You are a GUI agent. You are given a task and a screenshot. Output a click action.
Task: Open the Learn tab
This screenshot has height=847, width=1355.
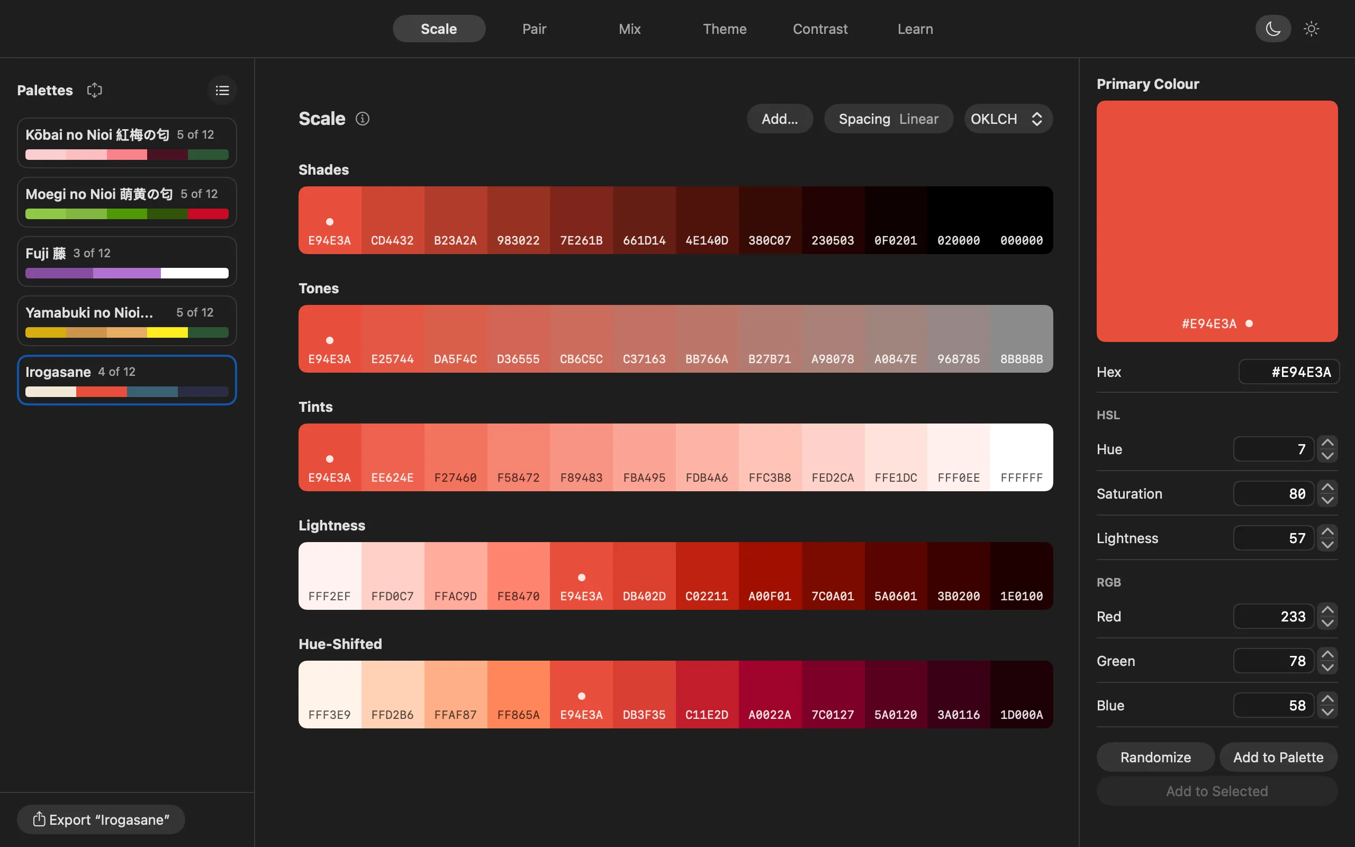(x=915, y=29)
